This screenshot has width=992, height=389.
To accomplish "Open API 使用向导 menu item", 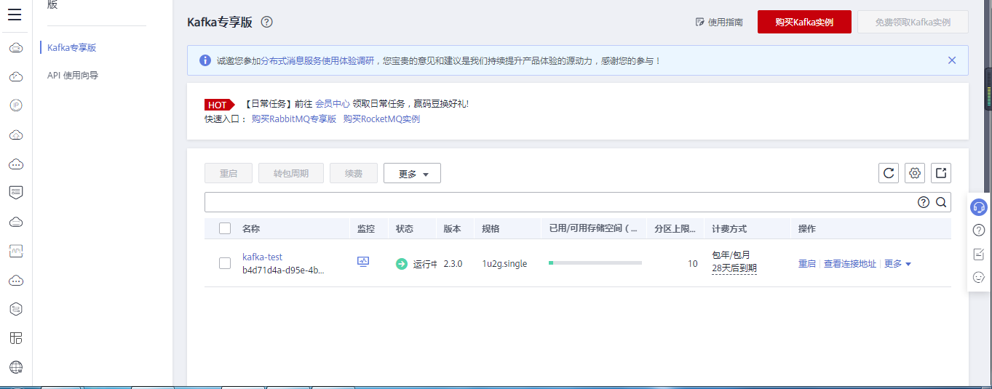I will click(73, 75).
